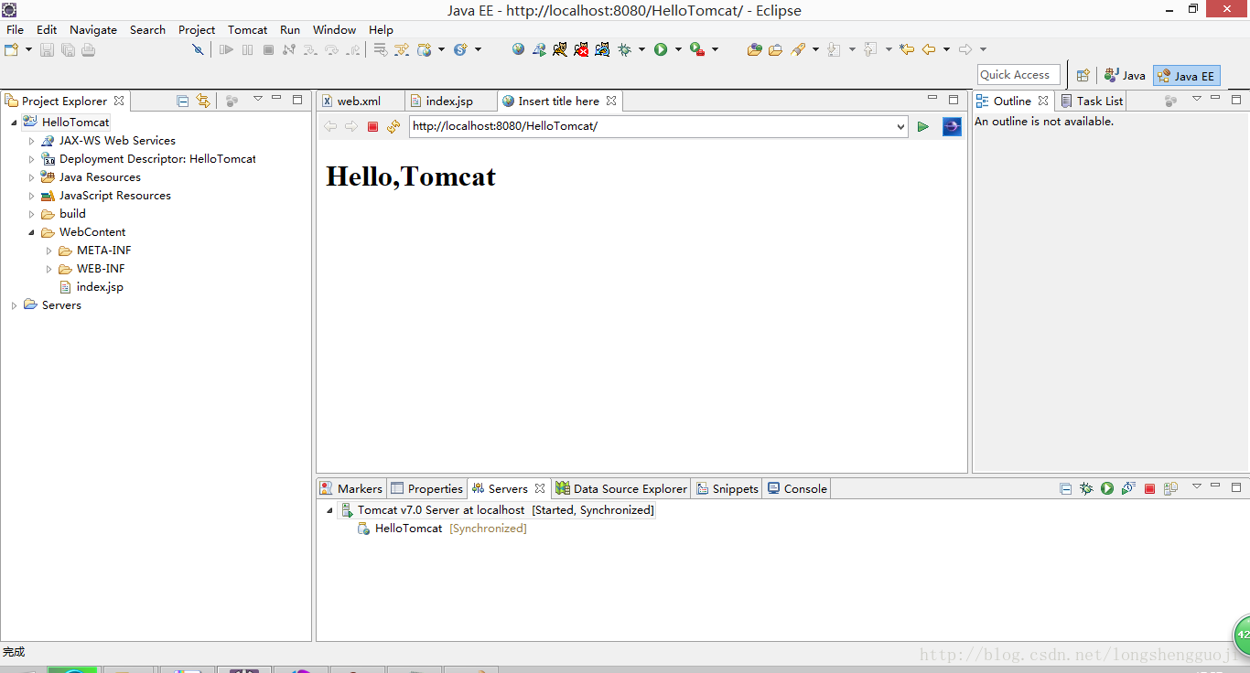Expand the WEB-INF folder
Image resolution: width=1250 pixels, height=673 pixels.
click(x=49, y=269)
